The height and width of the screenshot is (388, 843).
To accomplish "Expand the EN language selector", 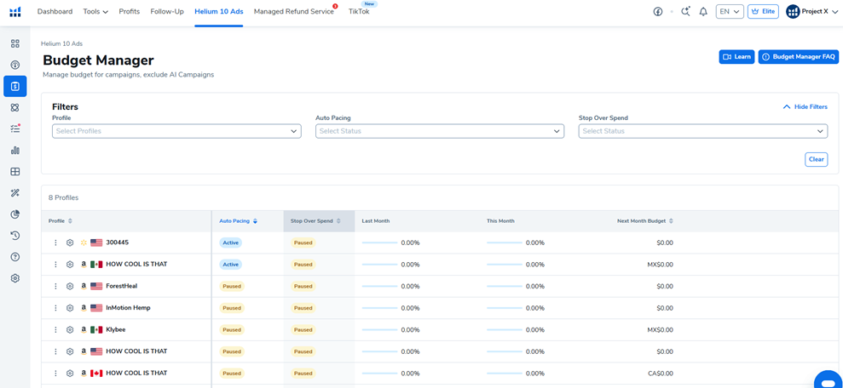I will (x=730, y=12).
